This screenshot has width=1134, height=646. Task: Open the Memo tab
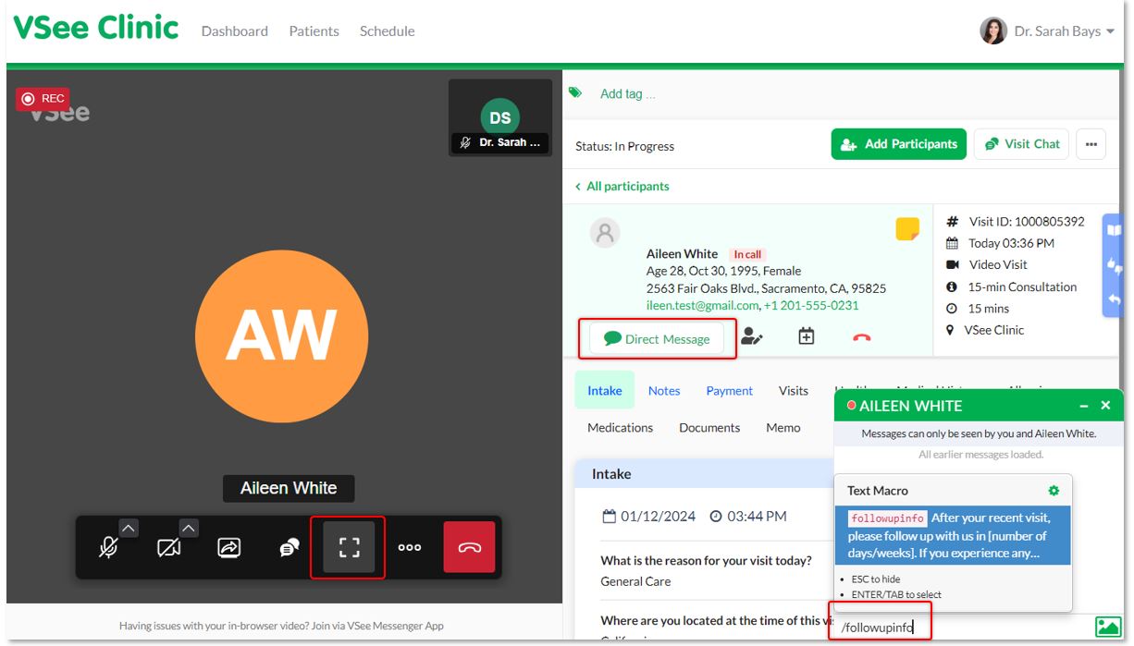pyautogui.click(x=783, y=427)
